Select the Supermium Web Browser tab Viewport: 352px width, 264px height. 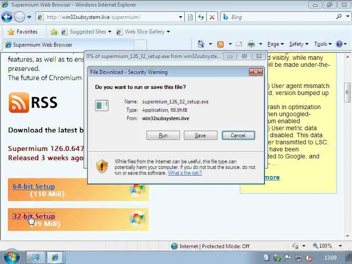coord(68,45)
